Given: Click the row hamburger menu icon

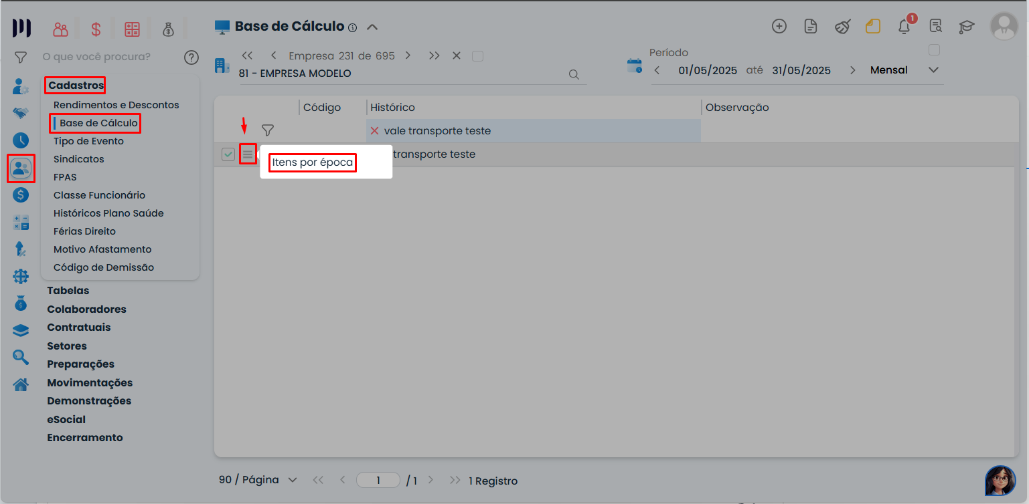Looking at the screenshot, I should tap(248, 154).
